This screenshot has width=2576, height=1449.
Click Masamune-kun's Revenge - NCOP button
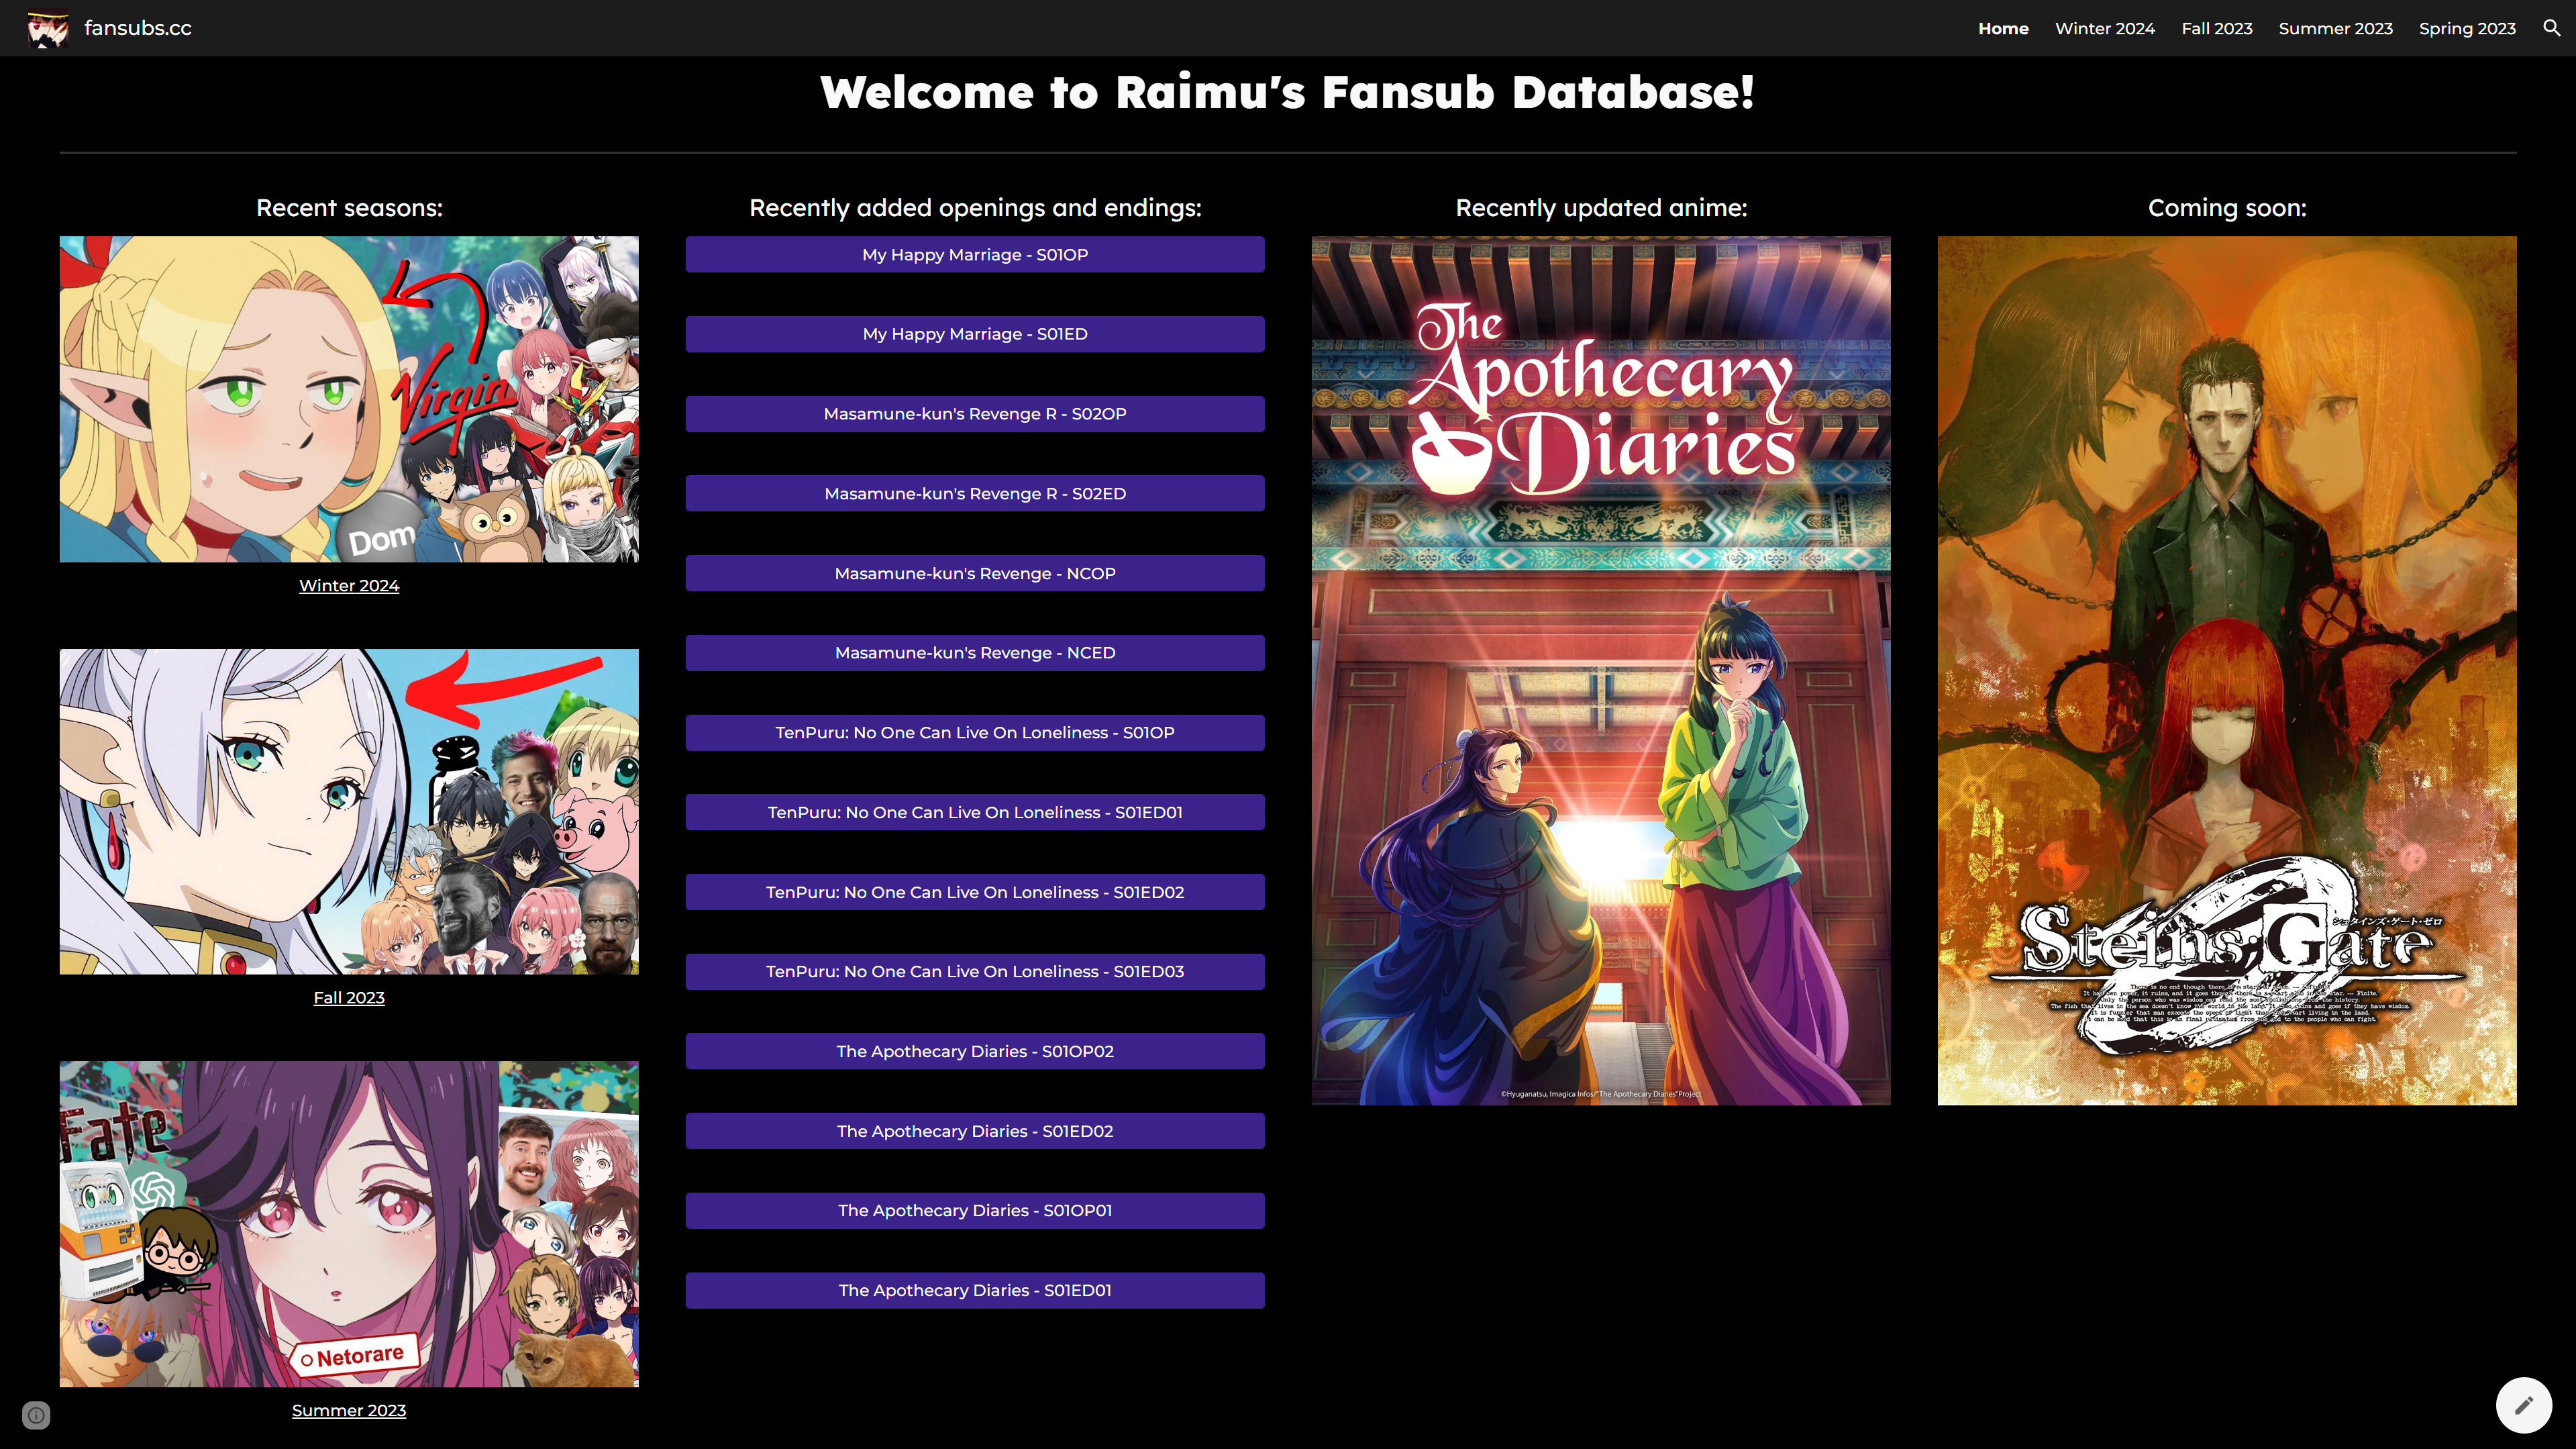(x=974, y=573)
